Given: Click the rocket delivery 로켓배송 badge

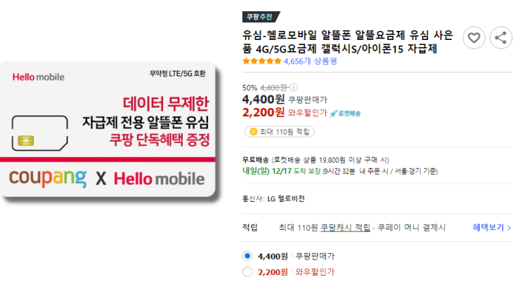Looking at the screenshot, I should click(345, 114).
